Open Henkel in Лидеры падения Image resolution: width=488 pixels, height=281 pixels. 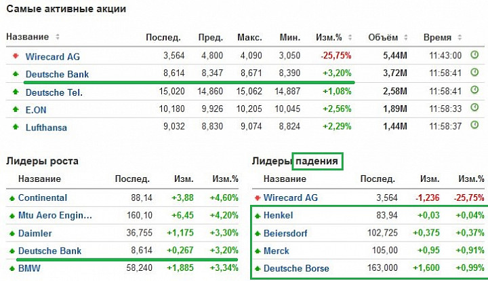(278, 215)
